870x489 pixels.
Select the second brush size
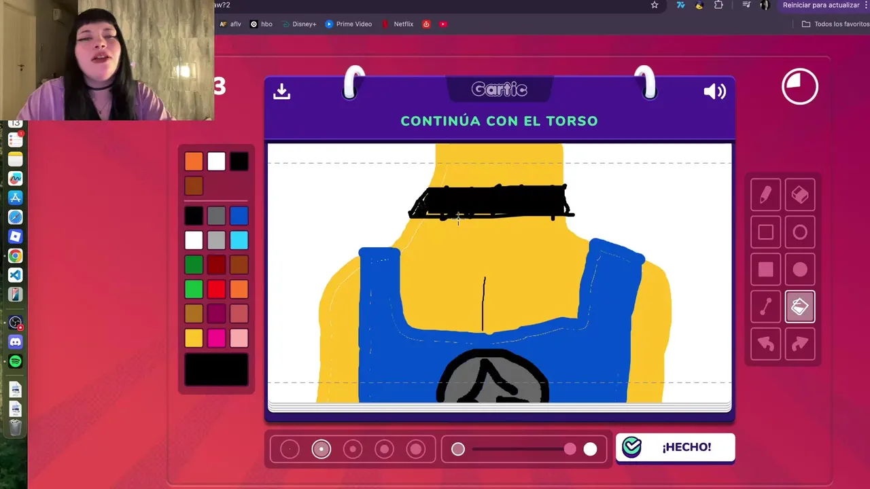(x=321, y=449)
